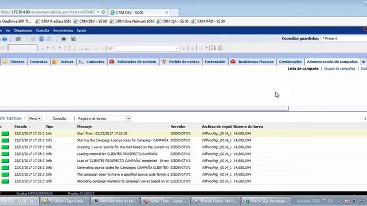Select the Administración de campañas tab
367x206 pixels.
332,62
